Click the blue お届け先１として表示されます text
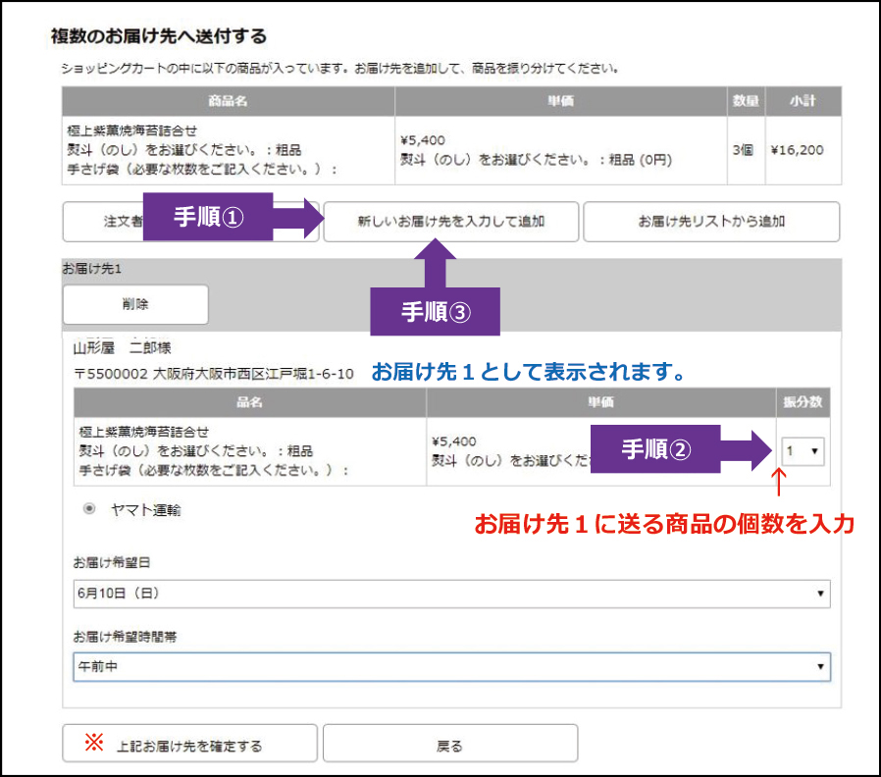Screen dimensions: 881x777 [x=527, y=374]
